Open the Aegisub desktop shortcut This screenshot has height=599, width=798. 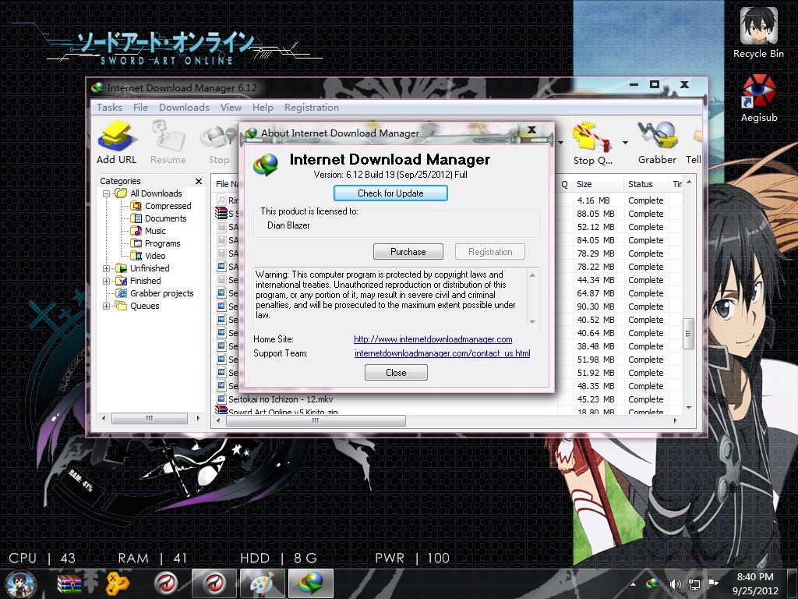click(759, 97)
